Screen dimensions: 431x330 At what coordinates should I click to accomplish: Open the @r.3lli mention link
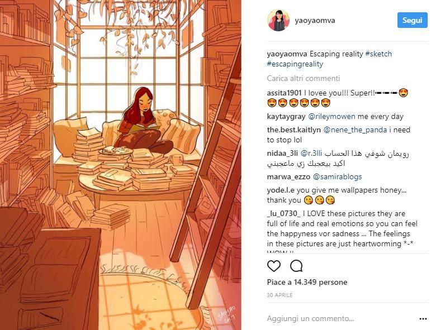point(311,153)
